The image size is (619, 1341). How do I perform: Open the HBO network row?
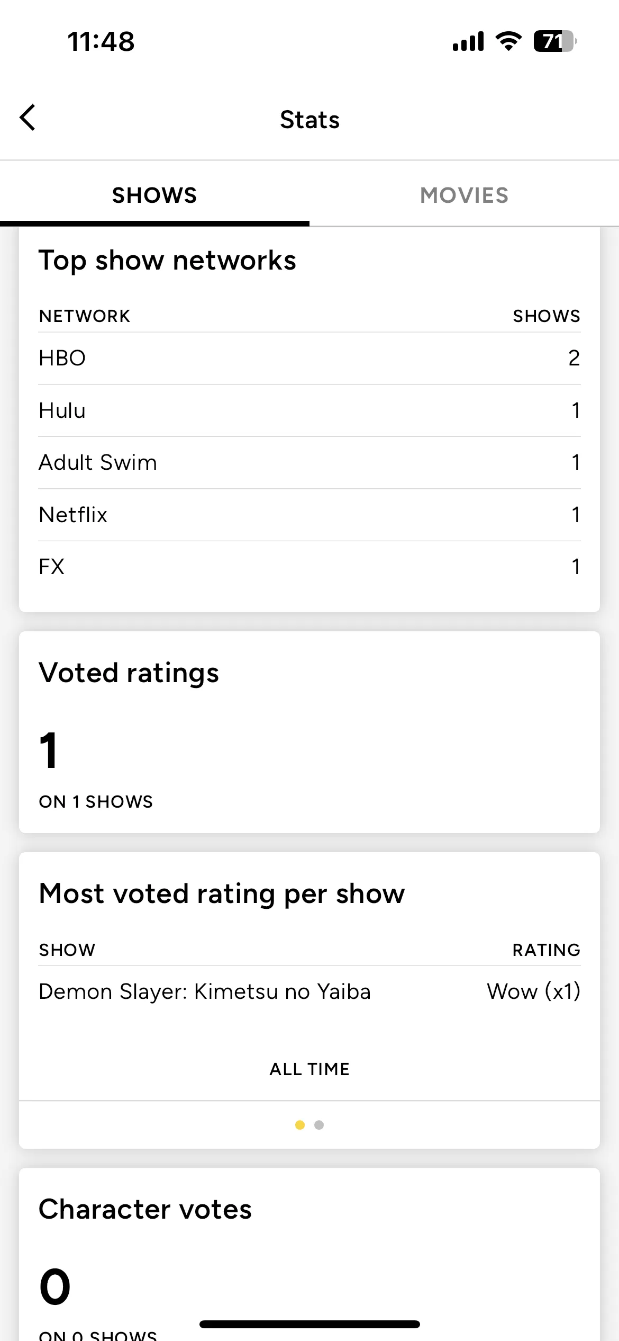tap(309, 359)
